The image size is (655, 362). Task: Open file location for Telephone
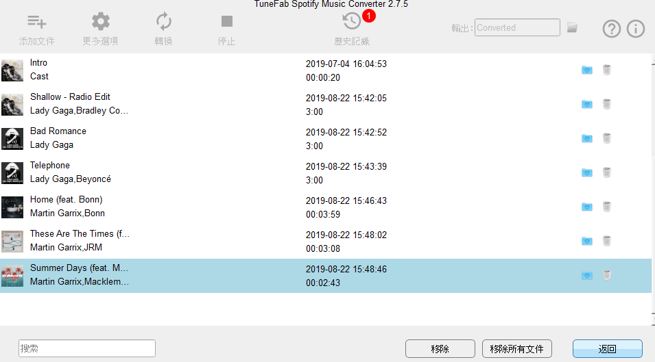tap(587, 172)
